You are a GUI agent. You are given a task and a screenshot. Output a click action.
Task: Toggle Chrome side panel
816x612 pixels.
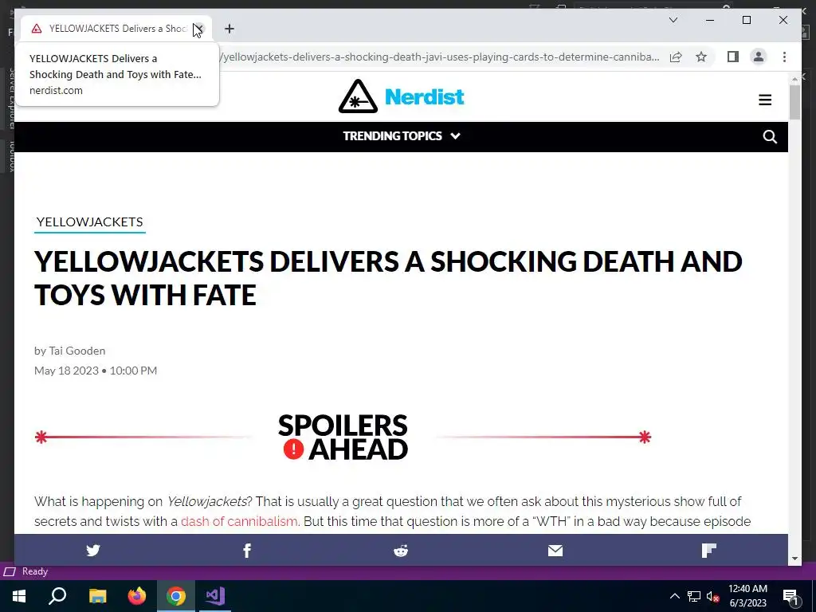(733, 57)
